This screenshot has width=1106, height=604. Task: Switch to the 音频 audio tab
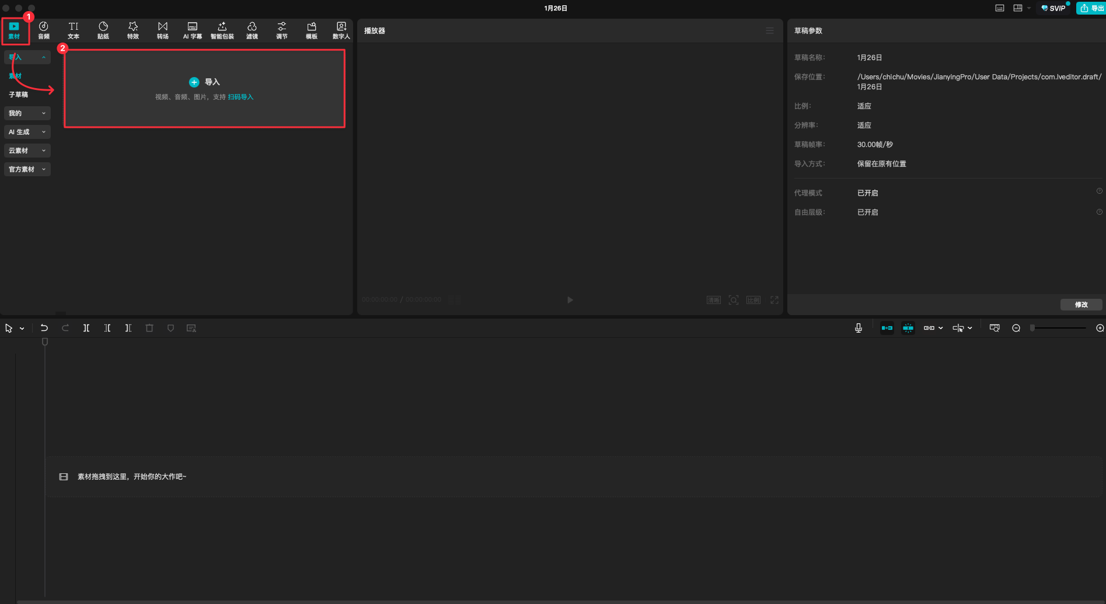click(x=44, y=30)
